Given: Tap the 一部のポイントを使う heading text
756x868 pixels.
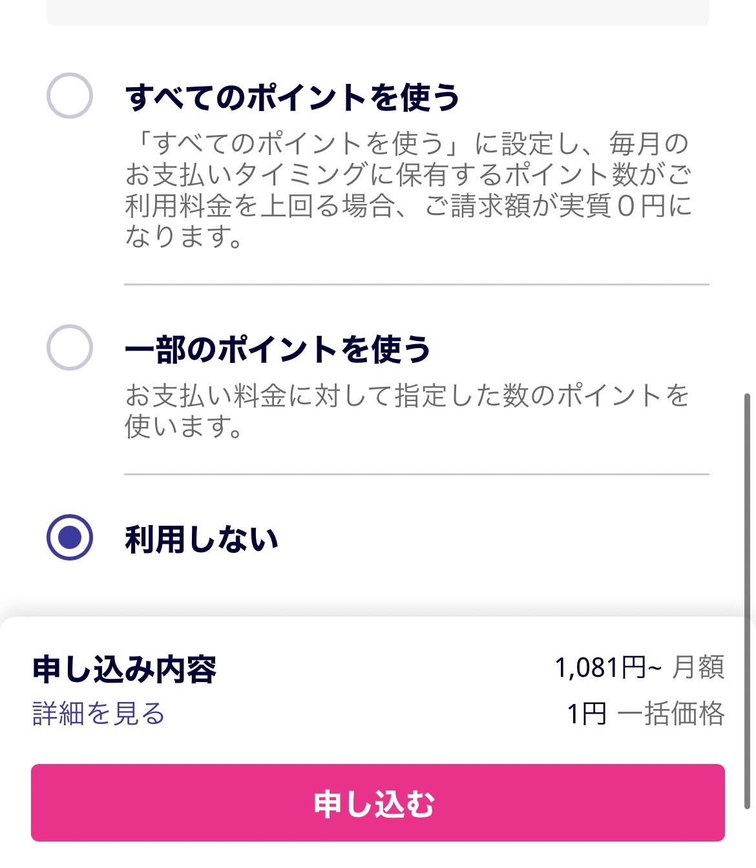Looking at the screenshot, I should [278, 349].
